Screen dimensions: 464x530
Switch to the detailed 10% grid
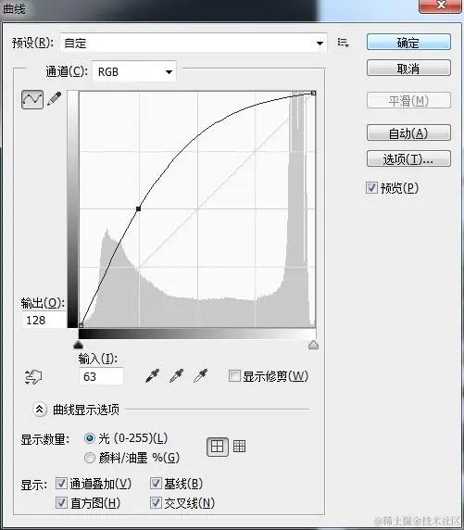pos(239,447)
